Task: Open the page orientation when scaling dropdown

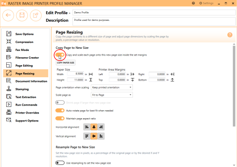Action: pyautogui.click(x=112, y=87)
